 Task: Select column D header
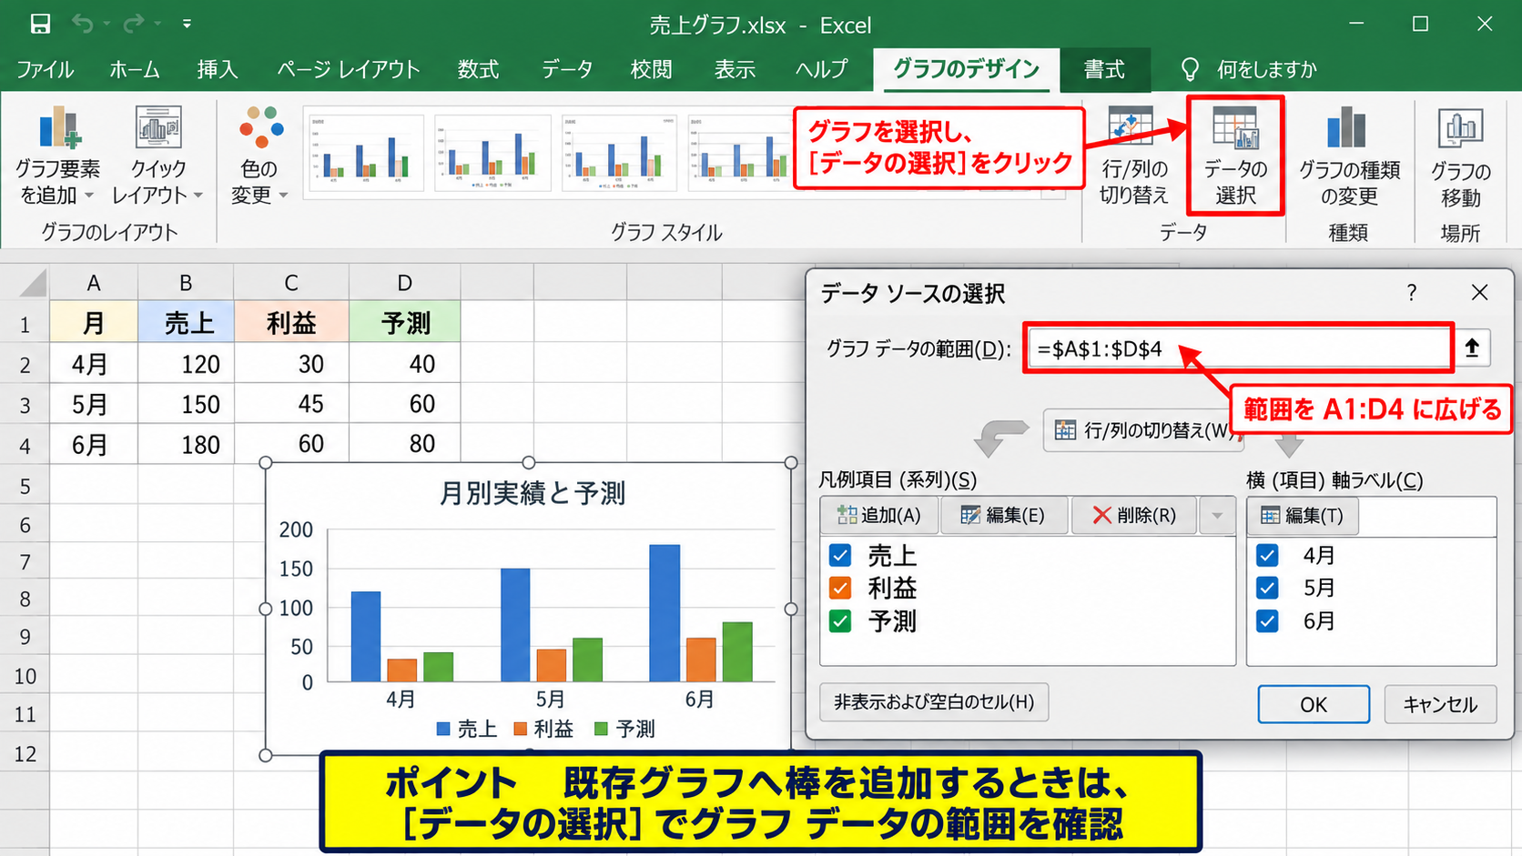tap(405, 283)
